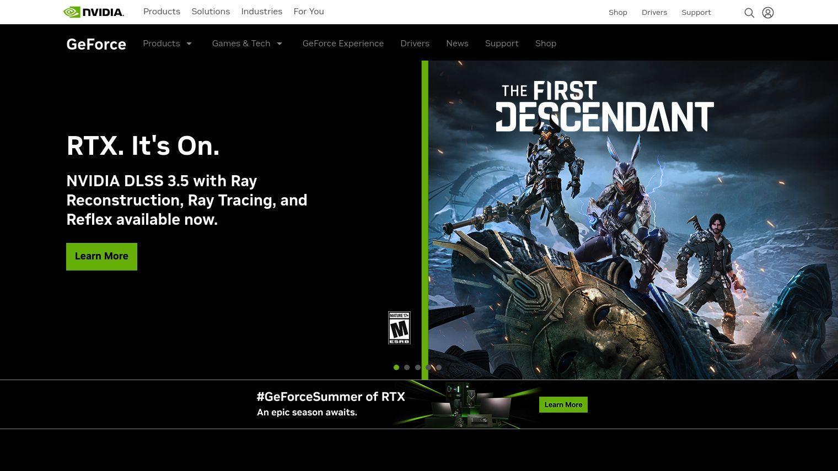This screenshot has width=838, height=471.
Task: Open the search magnifier icon
Action: pos(749,13)
